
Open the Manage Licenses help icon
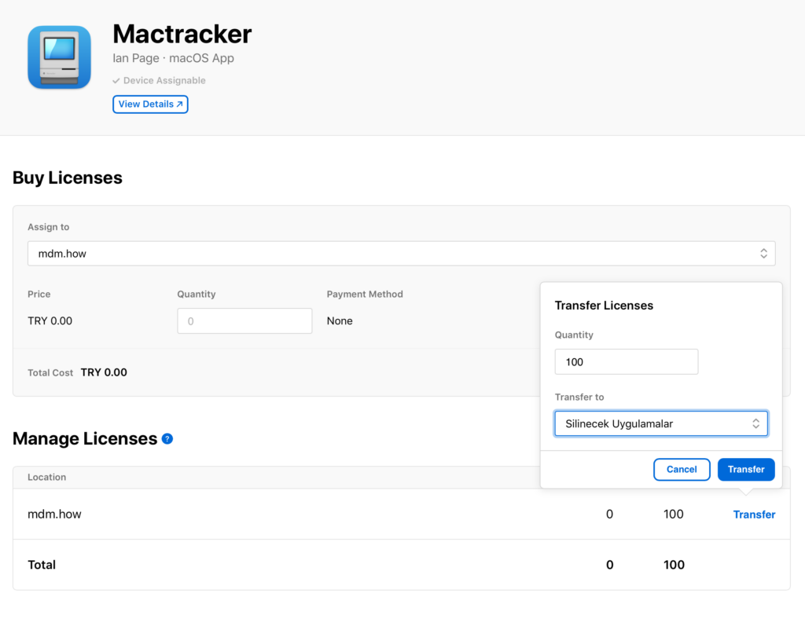167,439
